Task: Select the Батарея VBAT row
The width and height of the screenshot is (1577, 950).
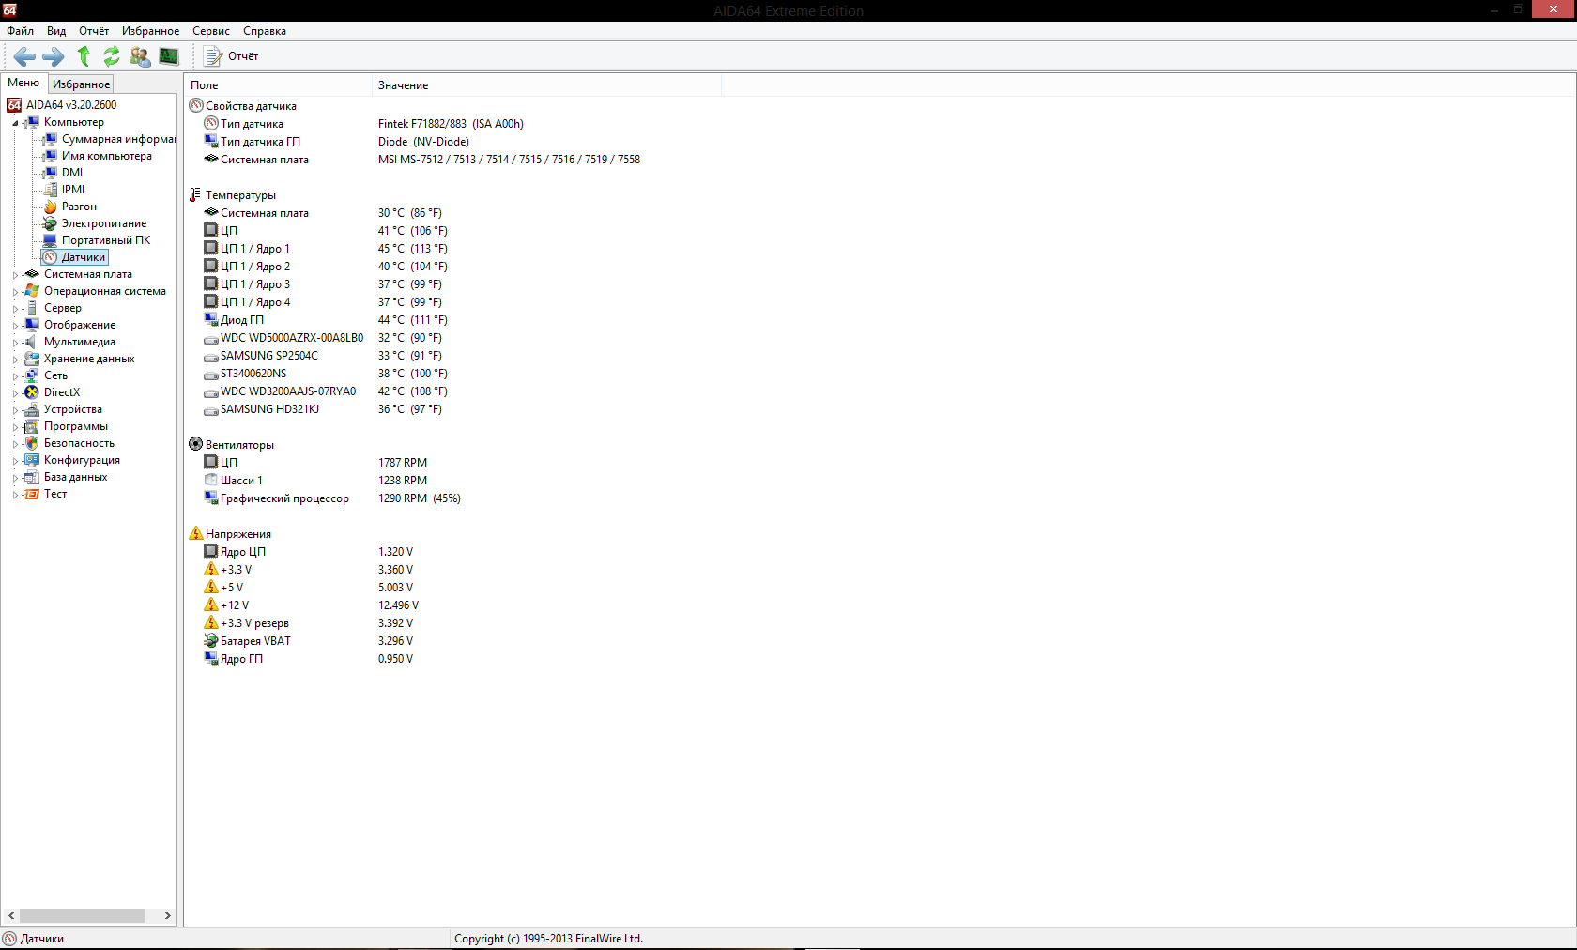Action: click(255, 641)
